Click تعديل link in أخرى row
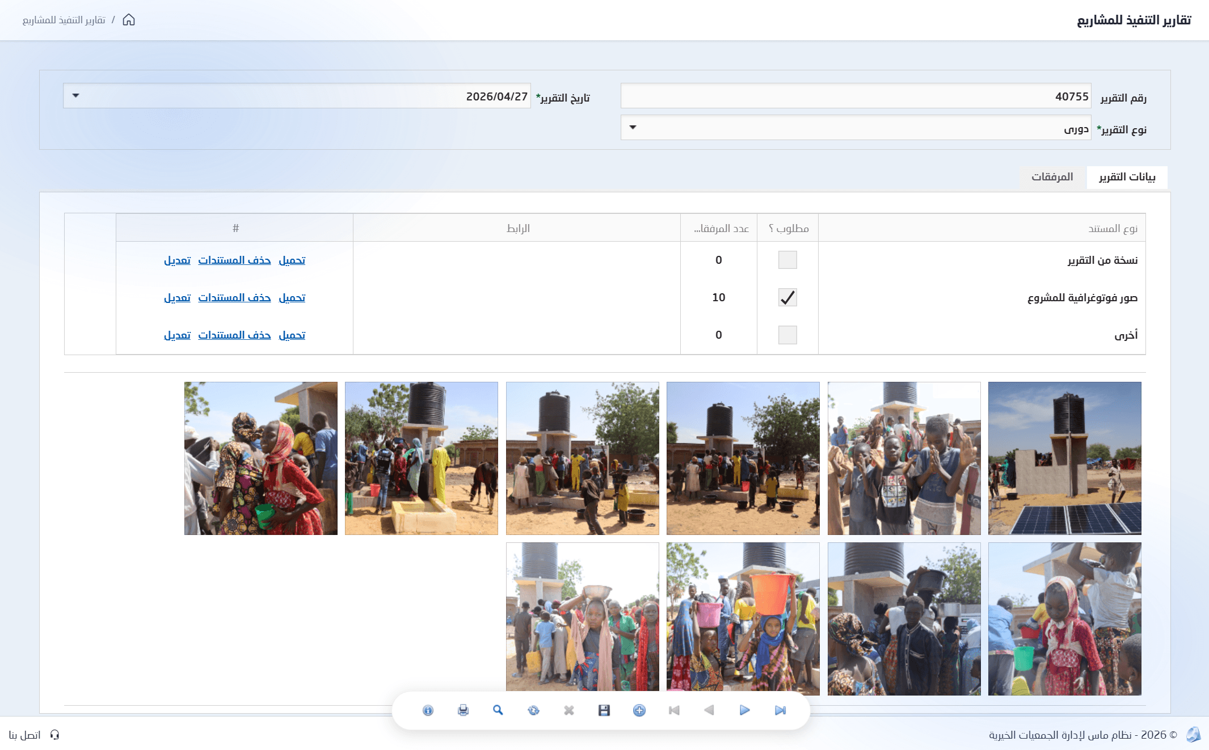Screen dimensions: 1209x750 pyautogui.click(x=178, y=335)
